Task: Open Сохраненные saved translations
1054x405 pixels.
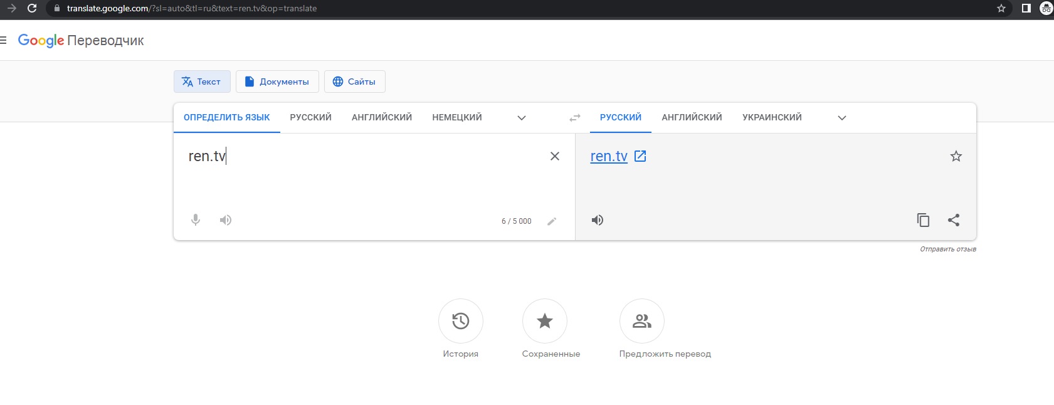Action: 545,321
